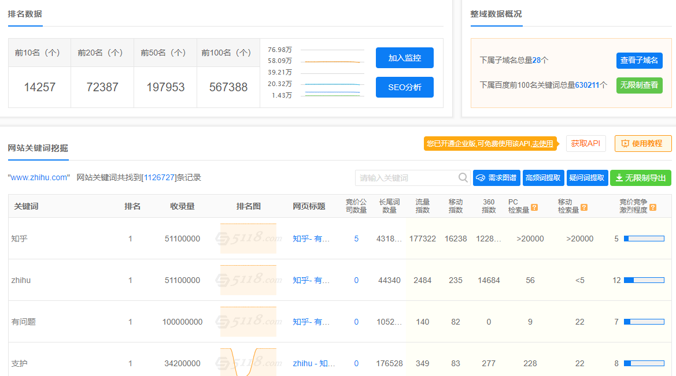Screen dimensions: 676x376
Task: Select the 排名数据 tab heading
Action: pos(25,14)
